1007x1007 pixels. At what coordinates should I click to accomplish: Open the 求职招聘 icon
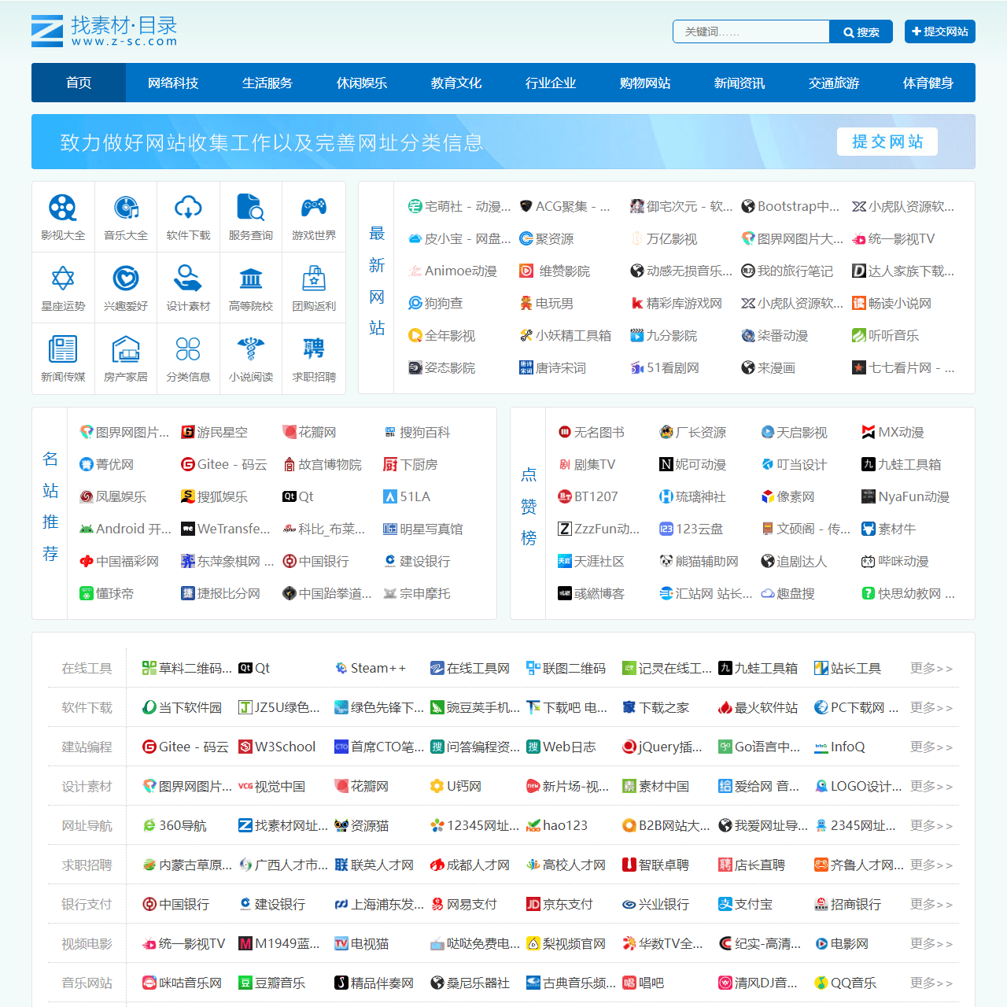click(x=314, y=349)
